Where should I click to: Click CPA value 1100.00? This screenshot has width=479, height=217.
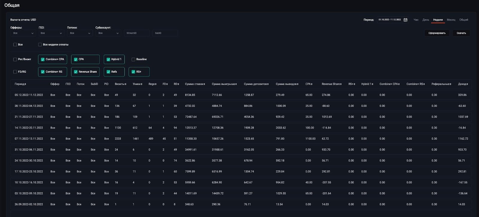tap(310, 139)
